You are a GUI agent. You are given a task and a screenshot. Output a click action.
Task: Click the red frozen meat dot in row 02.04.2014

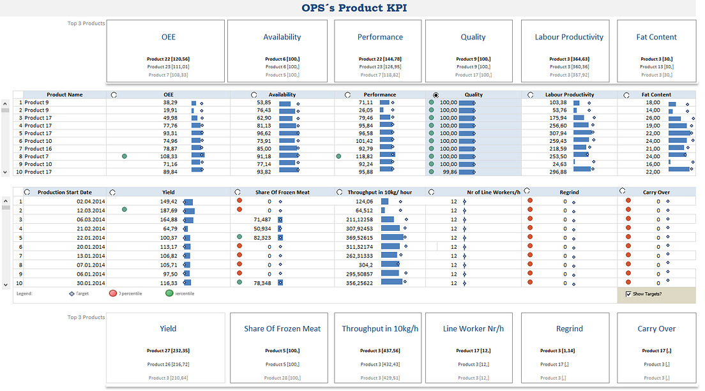click(x=239, y=200)
